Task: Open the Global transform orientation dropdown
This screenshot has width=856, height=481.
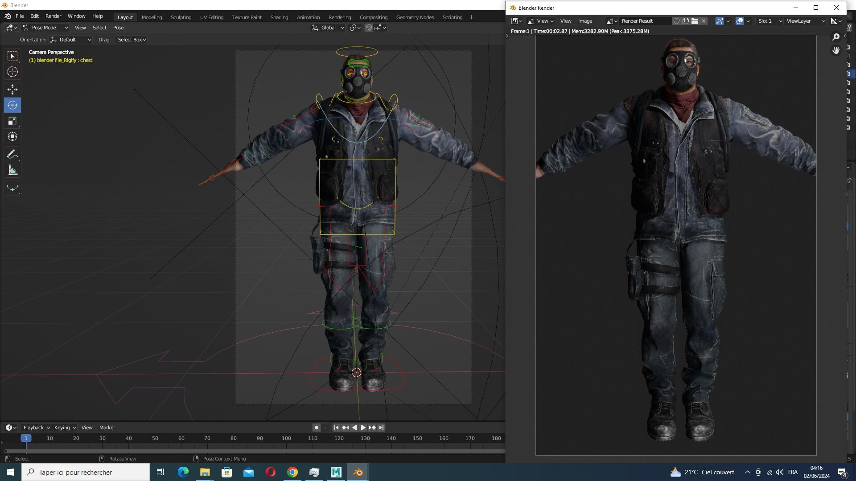Action: [328, 28]
